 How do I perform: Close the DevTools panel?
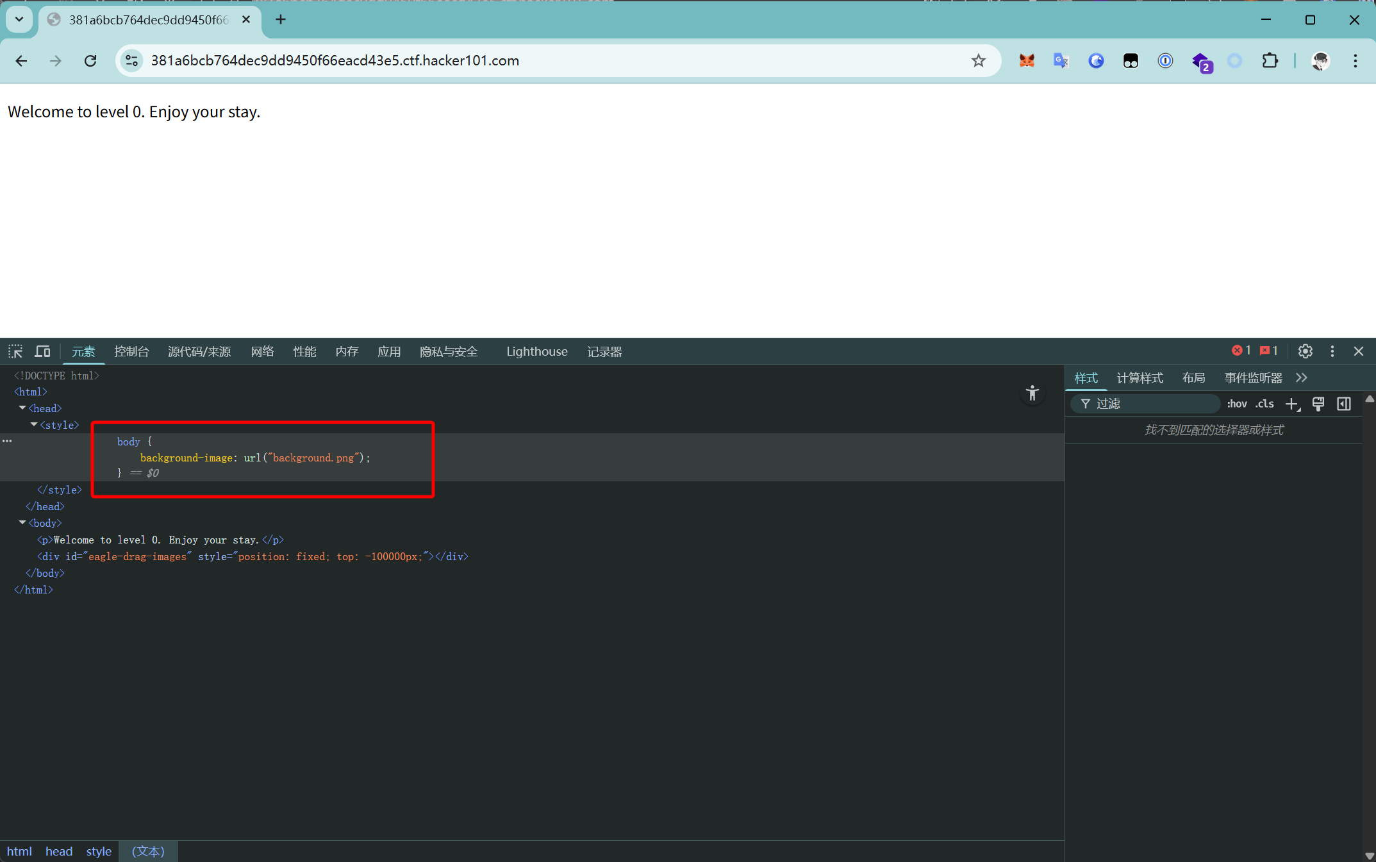(1358, 351)
